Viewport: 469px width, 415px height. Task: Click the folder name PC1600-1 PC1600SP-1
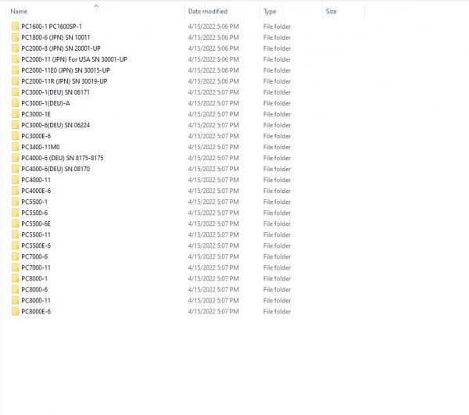tap(52, 27)
